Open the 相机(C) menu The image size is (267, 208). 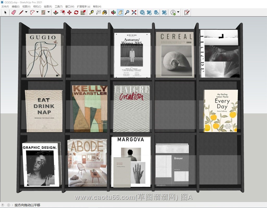[x=37, y=6]
